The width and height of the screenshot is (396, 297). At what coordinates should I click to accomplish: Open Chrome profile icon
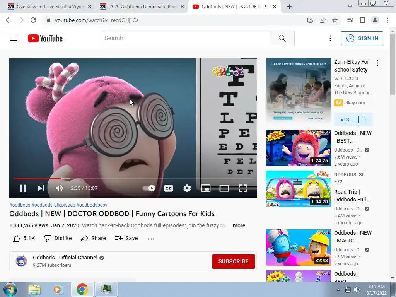coord(375,20)
